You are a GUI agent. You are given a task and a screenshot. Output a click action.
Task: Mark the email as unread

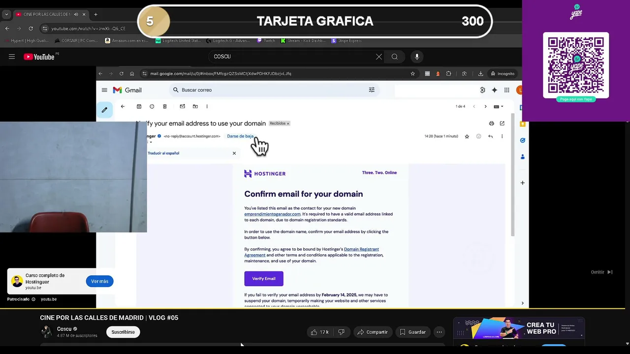point(182,106)
